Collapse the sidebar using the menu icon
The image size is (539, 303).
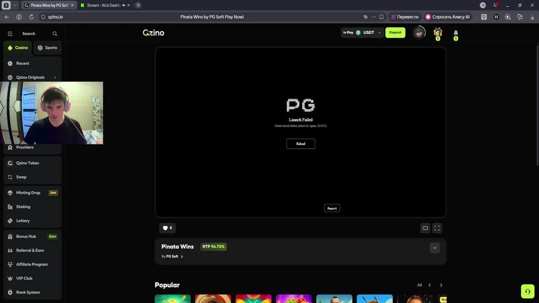[10, 34]
